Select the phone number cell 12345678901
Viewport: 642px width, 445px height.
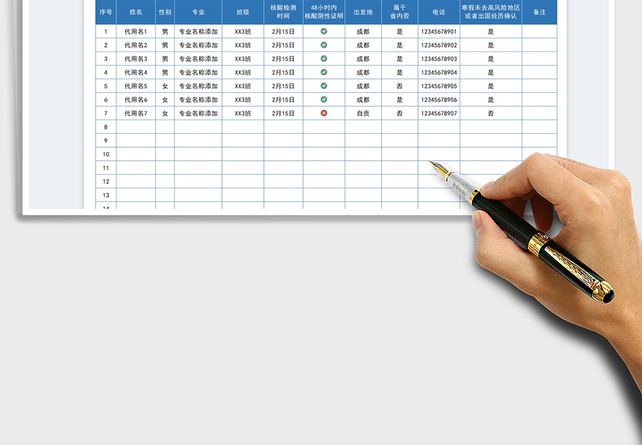pyautogui.click(x=438, y=31)
